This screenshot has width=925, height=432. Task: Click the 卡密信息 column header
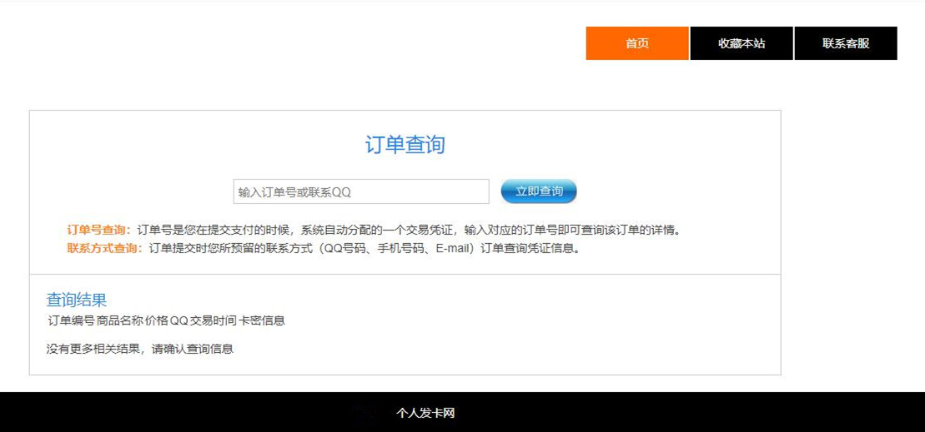point(263,320)
